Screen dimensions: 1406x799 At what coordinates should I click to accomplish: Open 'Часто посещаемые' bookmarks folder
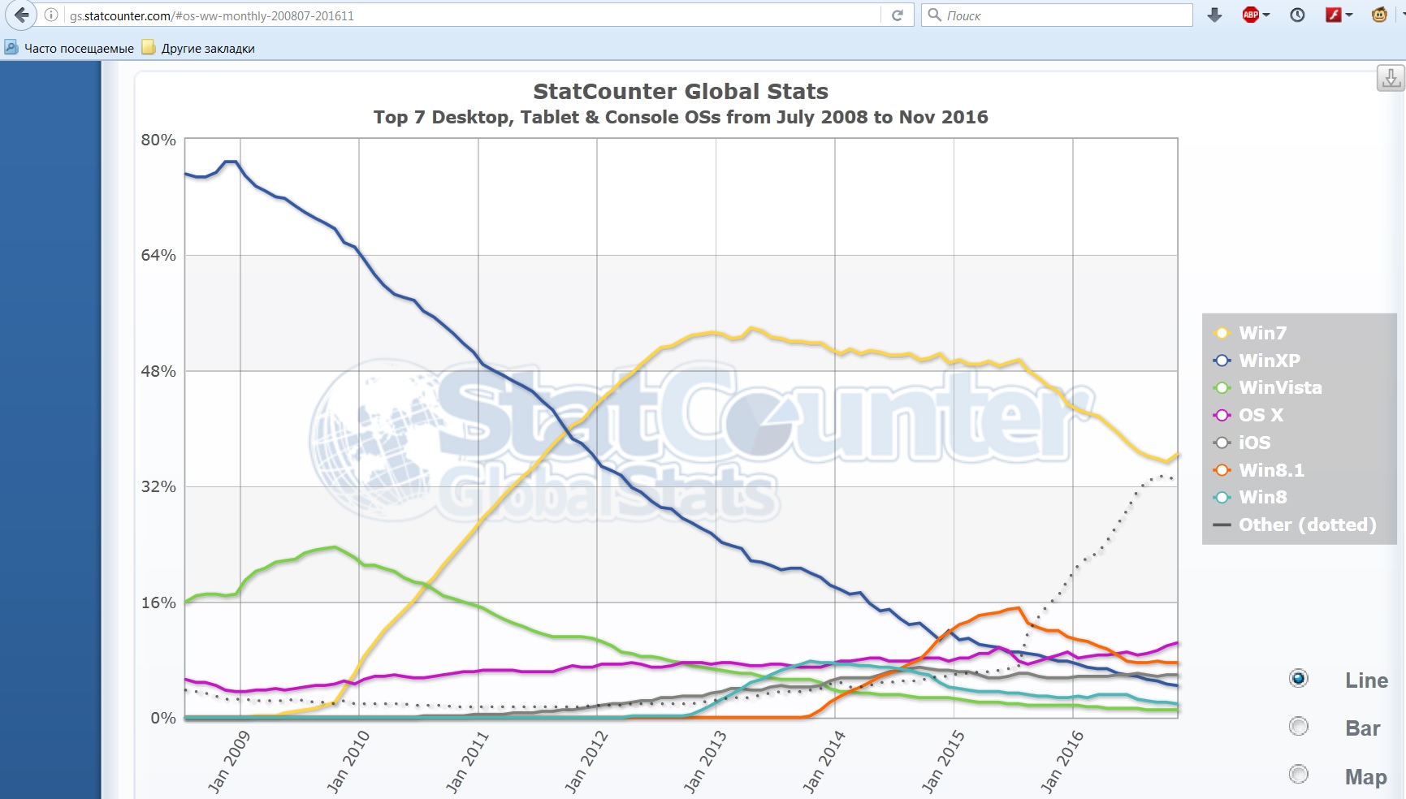point(69,48)
